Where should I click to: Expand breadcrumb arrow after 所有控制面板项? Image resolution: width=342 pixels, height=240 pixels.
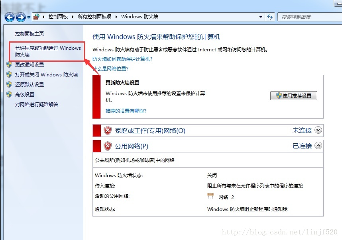tap(116, 17)
